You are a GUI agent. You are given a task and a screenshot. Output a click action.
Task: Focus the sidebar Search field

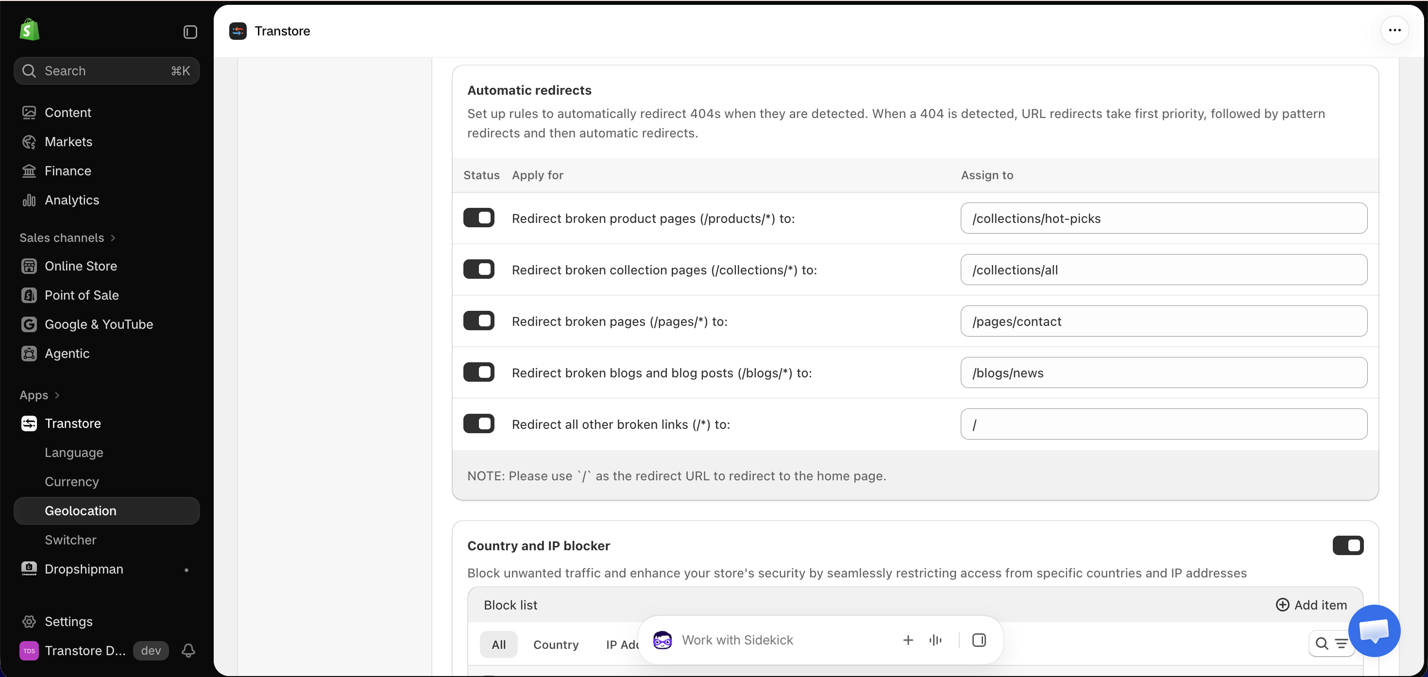[106, 71]
